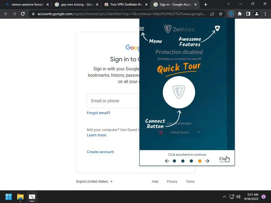271x203 pixels.
Task: Close the Free VPN ZenMate tab
Action: 146,4
